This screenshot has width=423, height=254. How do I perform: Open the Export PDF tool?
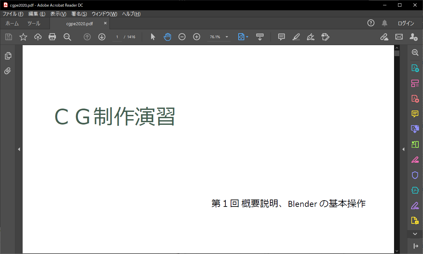(415, 68)
